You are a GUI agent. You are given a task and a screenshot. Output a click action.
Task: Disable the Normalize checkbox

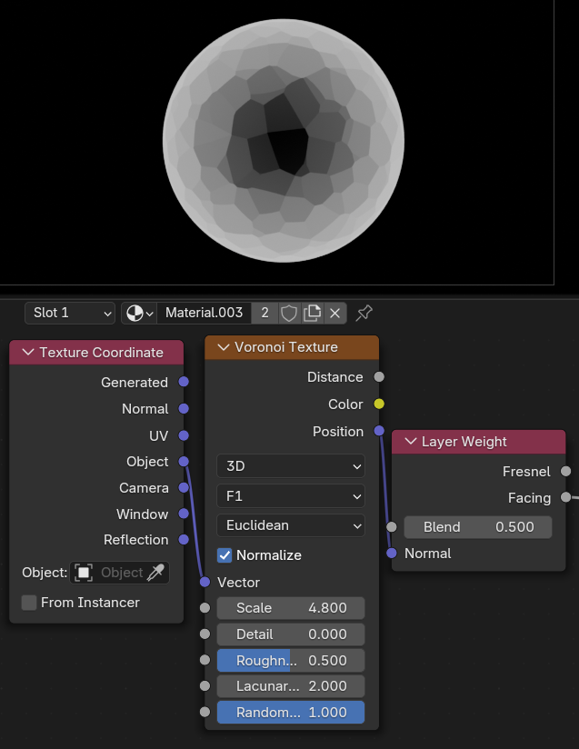pos(225,554)
